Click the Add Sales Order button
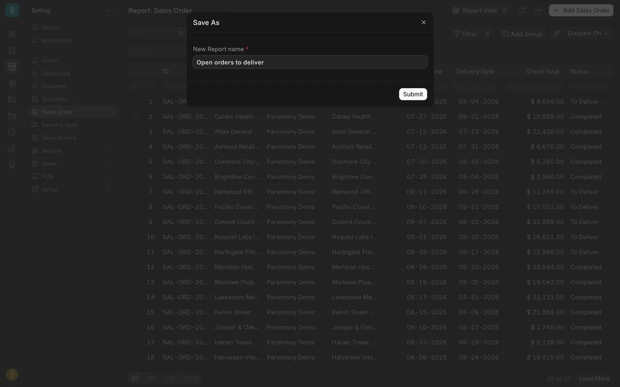 581,10
